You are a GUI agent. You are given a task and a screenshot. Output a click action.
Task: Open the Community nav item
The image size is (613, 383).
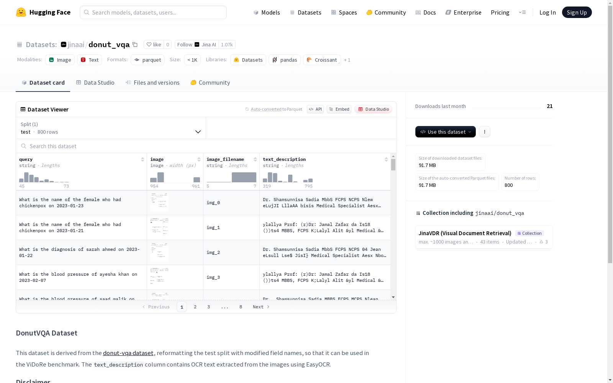(x=386, y=12)
